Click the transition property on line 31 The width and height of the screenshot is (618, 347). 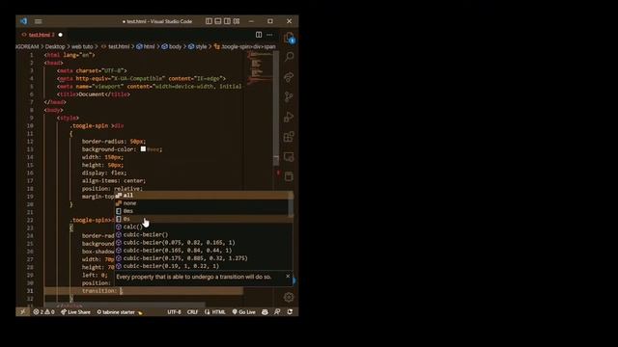click(x=99, y=291)
